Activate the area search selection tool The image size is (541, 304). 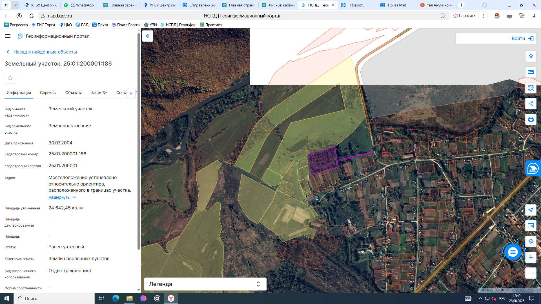[x=531, y=88]
